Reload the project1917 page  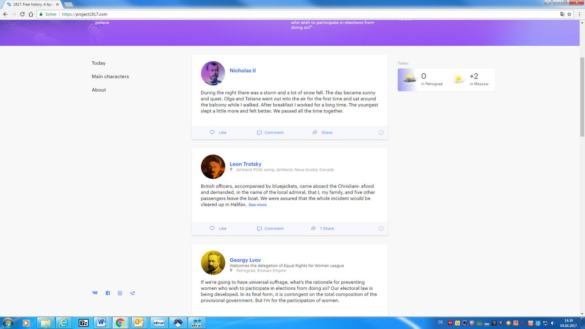22,14
